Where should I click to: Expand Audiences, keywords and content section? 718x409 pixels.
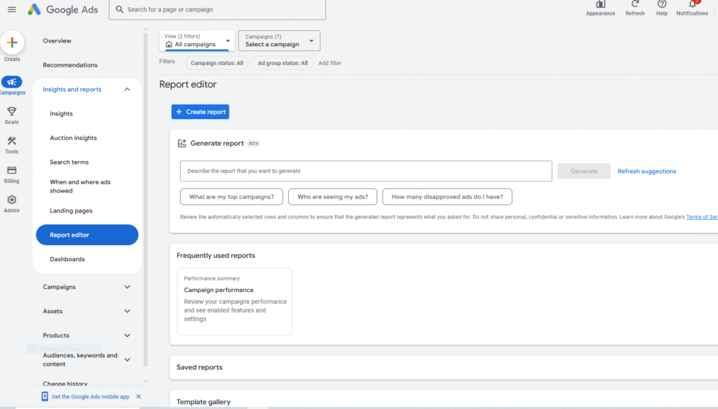tap(128, 360)
